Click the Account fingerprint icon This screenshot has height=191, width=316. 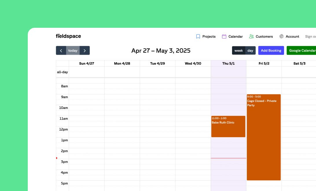(x=281, y=36)
